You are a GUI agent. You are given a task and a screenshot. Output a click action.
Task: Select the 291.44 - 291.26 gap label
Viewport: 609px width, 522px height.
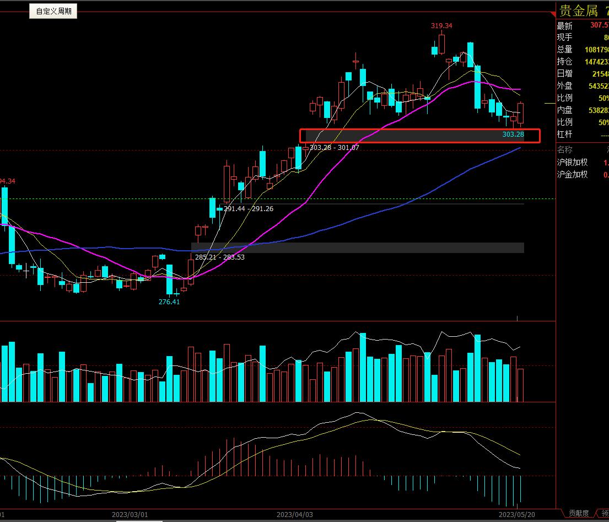(249, 208)
